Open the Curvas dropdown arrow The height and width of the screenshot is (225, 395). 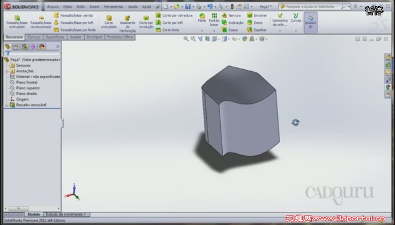(296, 31)
